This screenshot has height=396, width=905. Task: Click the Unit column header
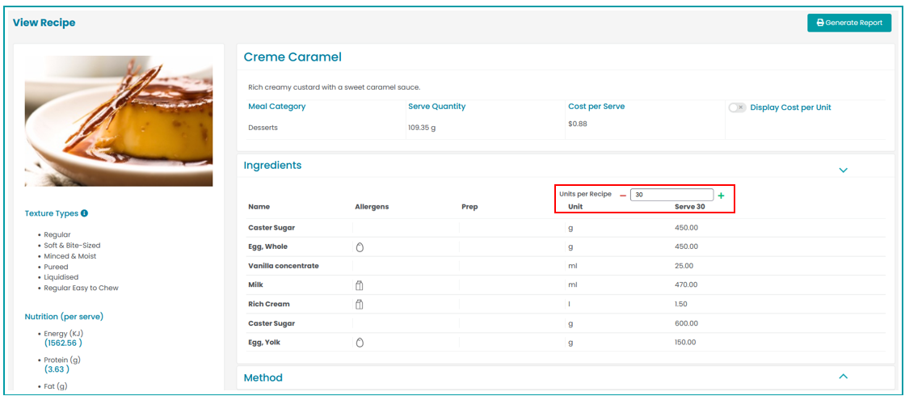point(575,207)
